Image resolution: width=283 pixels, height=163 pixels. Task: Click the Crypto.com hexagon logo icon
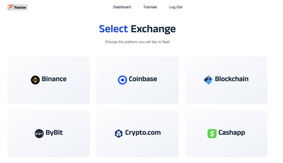[119, 133]
